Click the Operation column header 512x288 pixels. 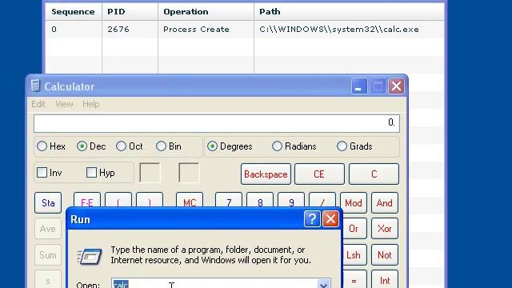pos(206,12)
